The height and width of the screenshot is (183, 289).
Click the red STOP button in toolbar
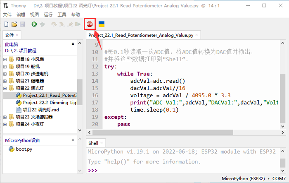coord(89,24)
